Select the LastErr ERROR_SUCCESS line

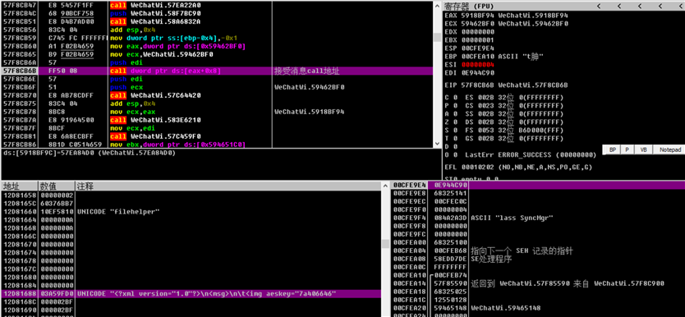(x=520, y=154)
